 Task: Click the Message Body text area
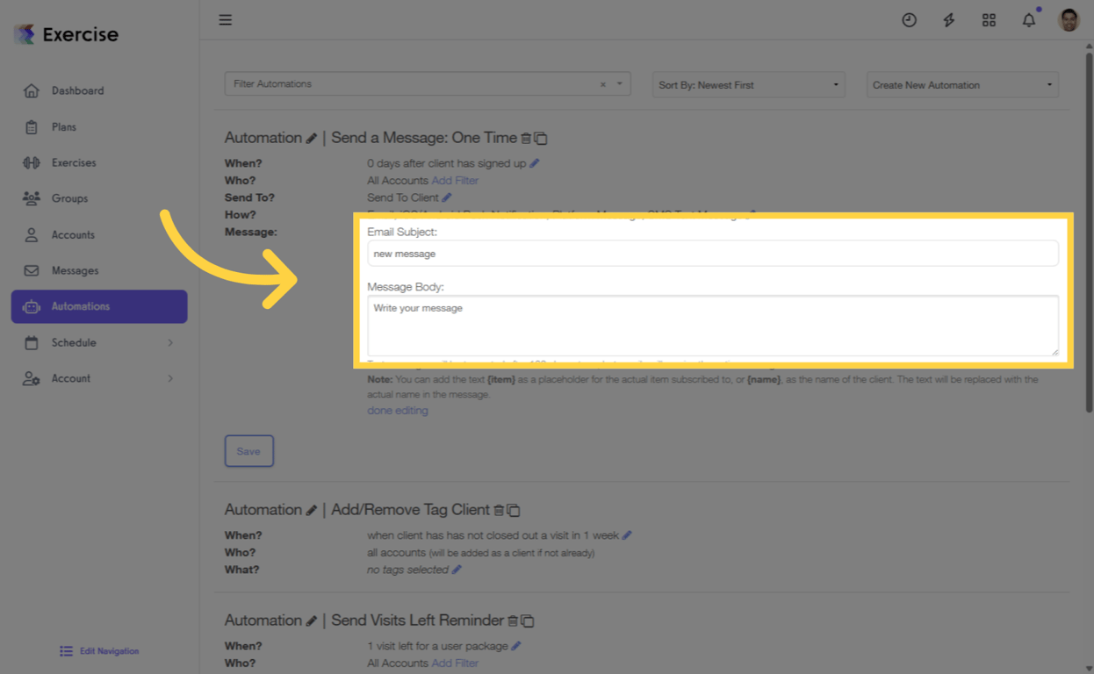point(712,325)
